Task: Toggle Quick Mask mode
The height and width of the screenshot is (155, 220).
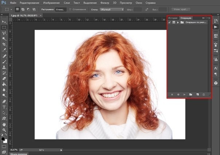Action: click(4, 147)
